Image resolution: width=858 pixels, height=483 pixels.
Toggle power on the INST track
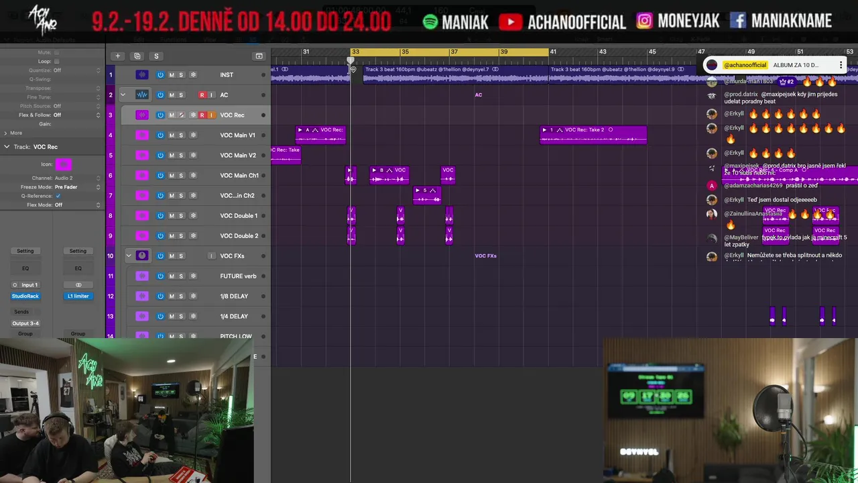tap(160, 74)
